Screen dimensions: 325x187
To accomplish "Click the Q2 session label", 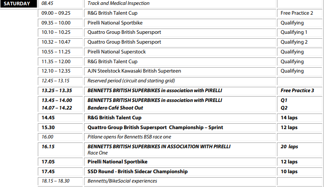I will (x=284, y=108).
